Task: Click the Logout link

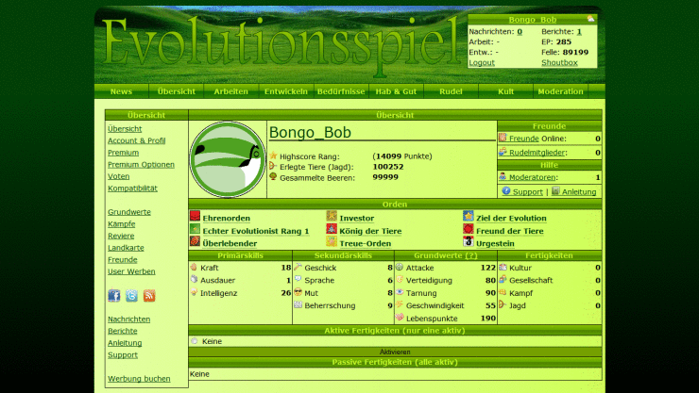Action: click(482, 63)
